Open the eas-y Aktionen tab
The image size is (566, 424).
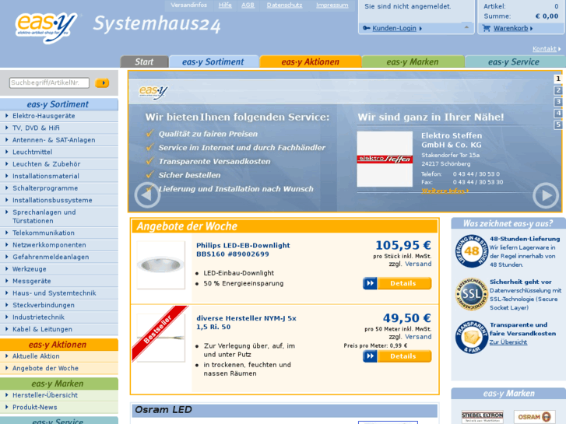pyautogui.click(x=311, y=61)
